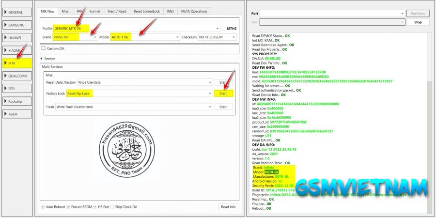
Task: Switch to the Reset ScreenLock tab
Action: point(147,12)
